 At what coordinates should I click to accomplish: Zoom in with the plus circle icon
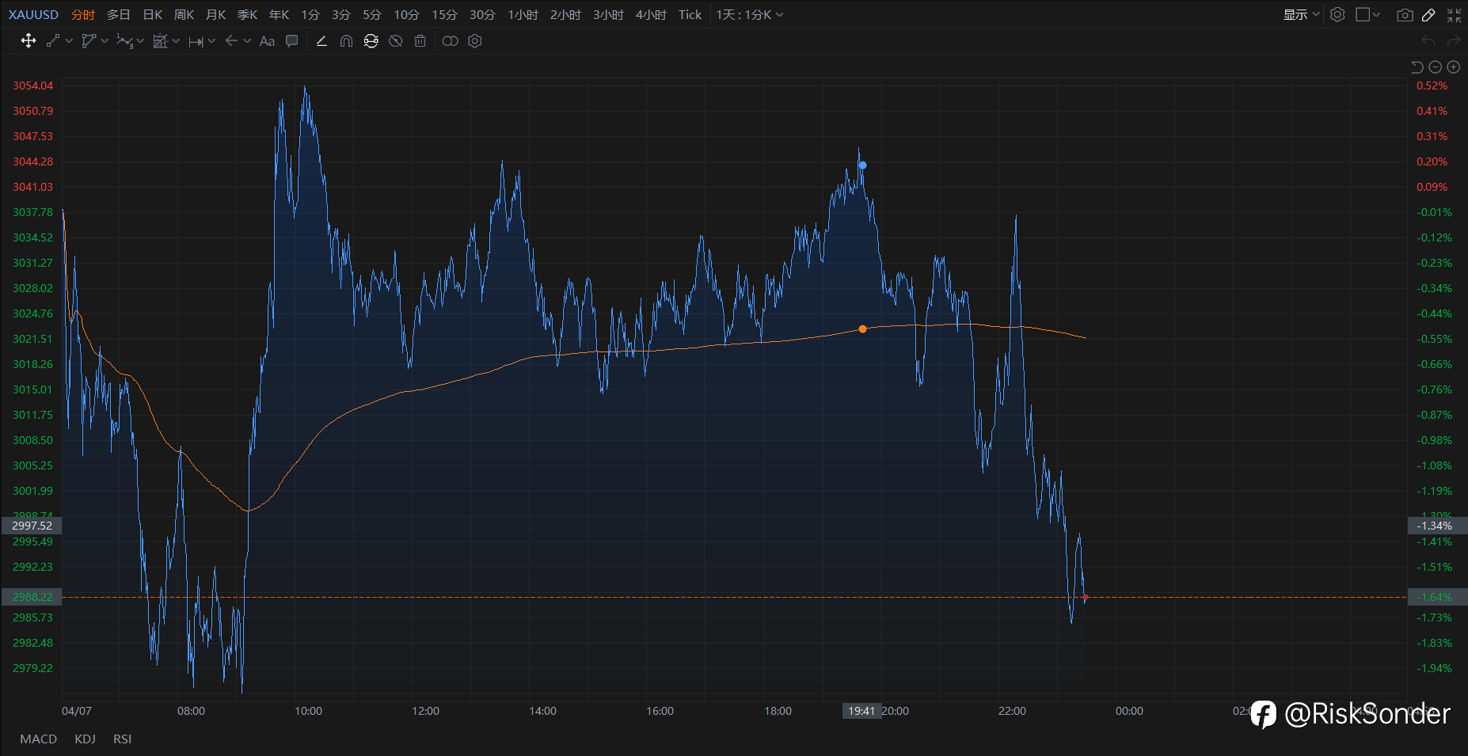1454,67
